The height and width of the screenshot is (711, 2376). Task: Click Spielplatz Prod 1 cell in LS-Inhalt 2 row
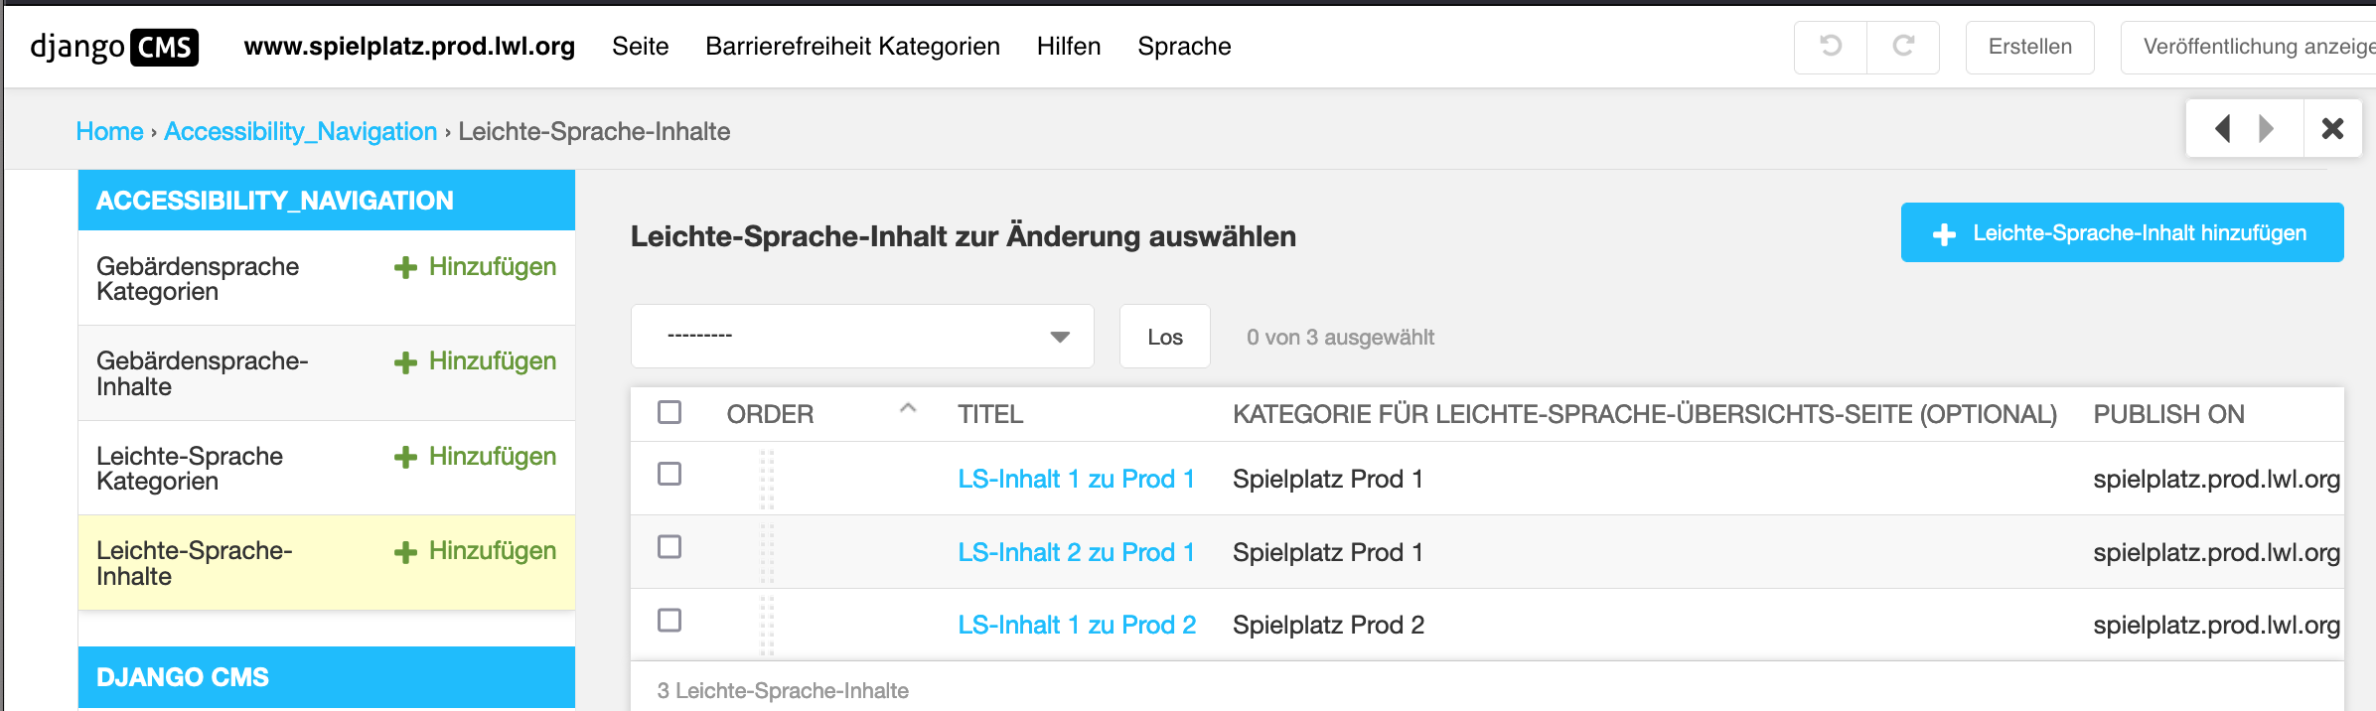pyautogui.click(x=1328, y=552)
